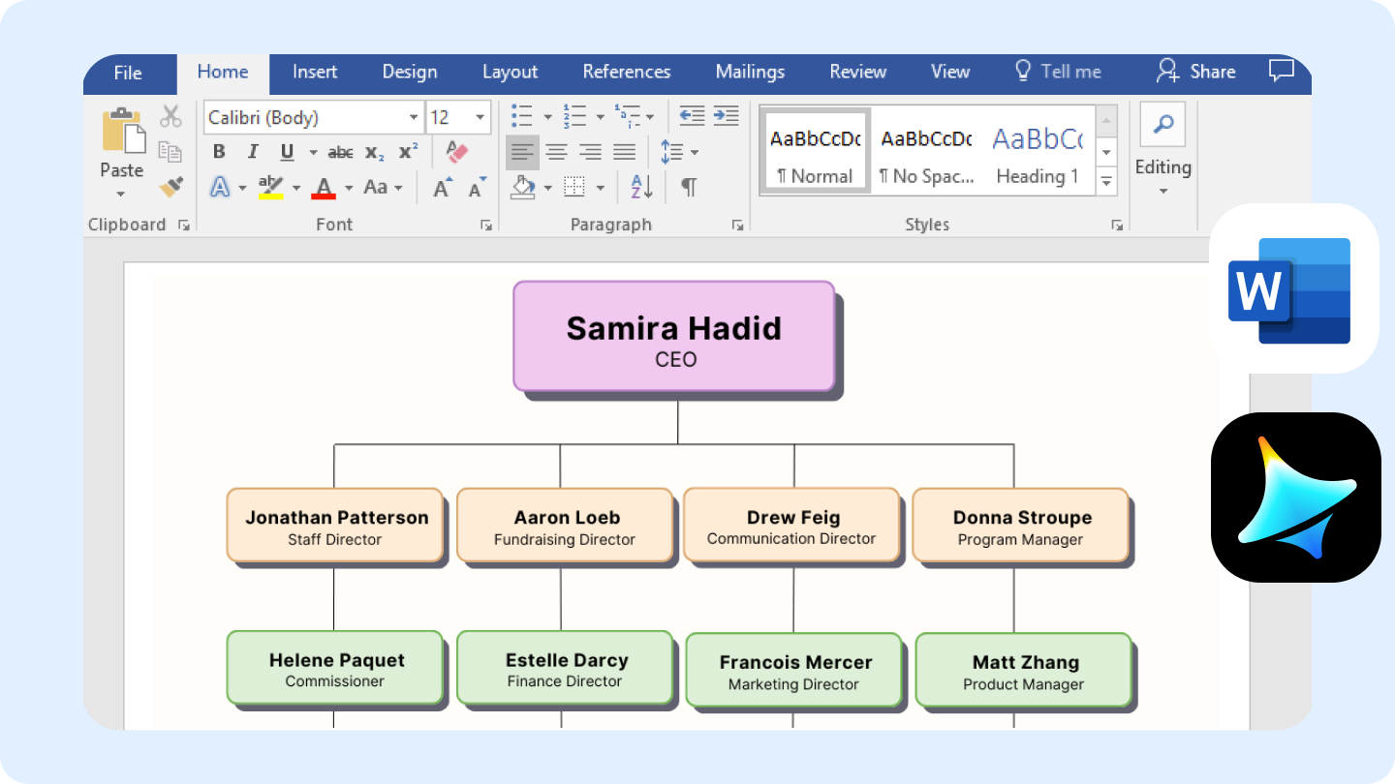The width and height of the screenshot is (1395, 784).
Task: Toggle subscript formatting
Action: point(374,153)
